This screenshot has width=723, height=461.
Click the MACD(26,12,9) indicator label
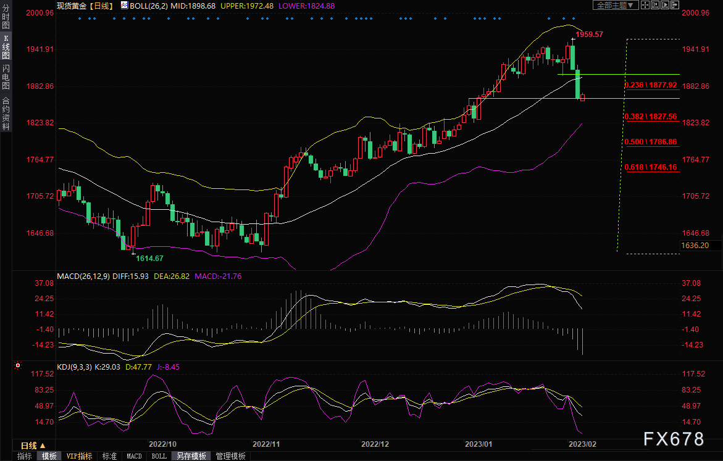coord(83,276)
